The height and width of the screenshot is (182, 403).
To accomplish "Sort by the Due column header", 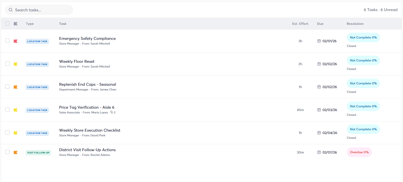I will (x=320, y=24).
